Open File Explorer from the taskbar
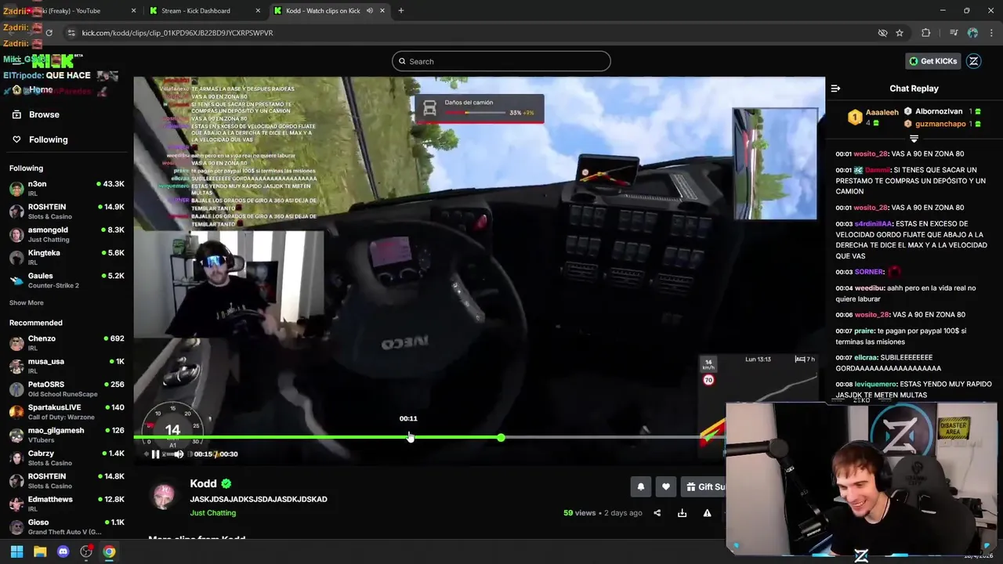This screenshot has width=1003, height=564. pyautogui.click(x=40, y=551)
